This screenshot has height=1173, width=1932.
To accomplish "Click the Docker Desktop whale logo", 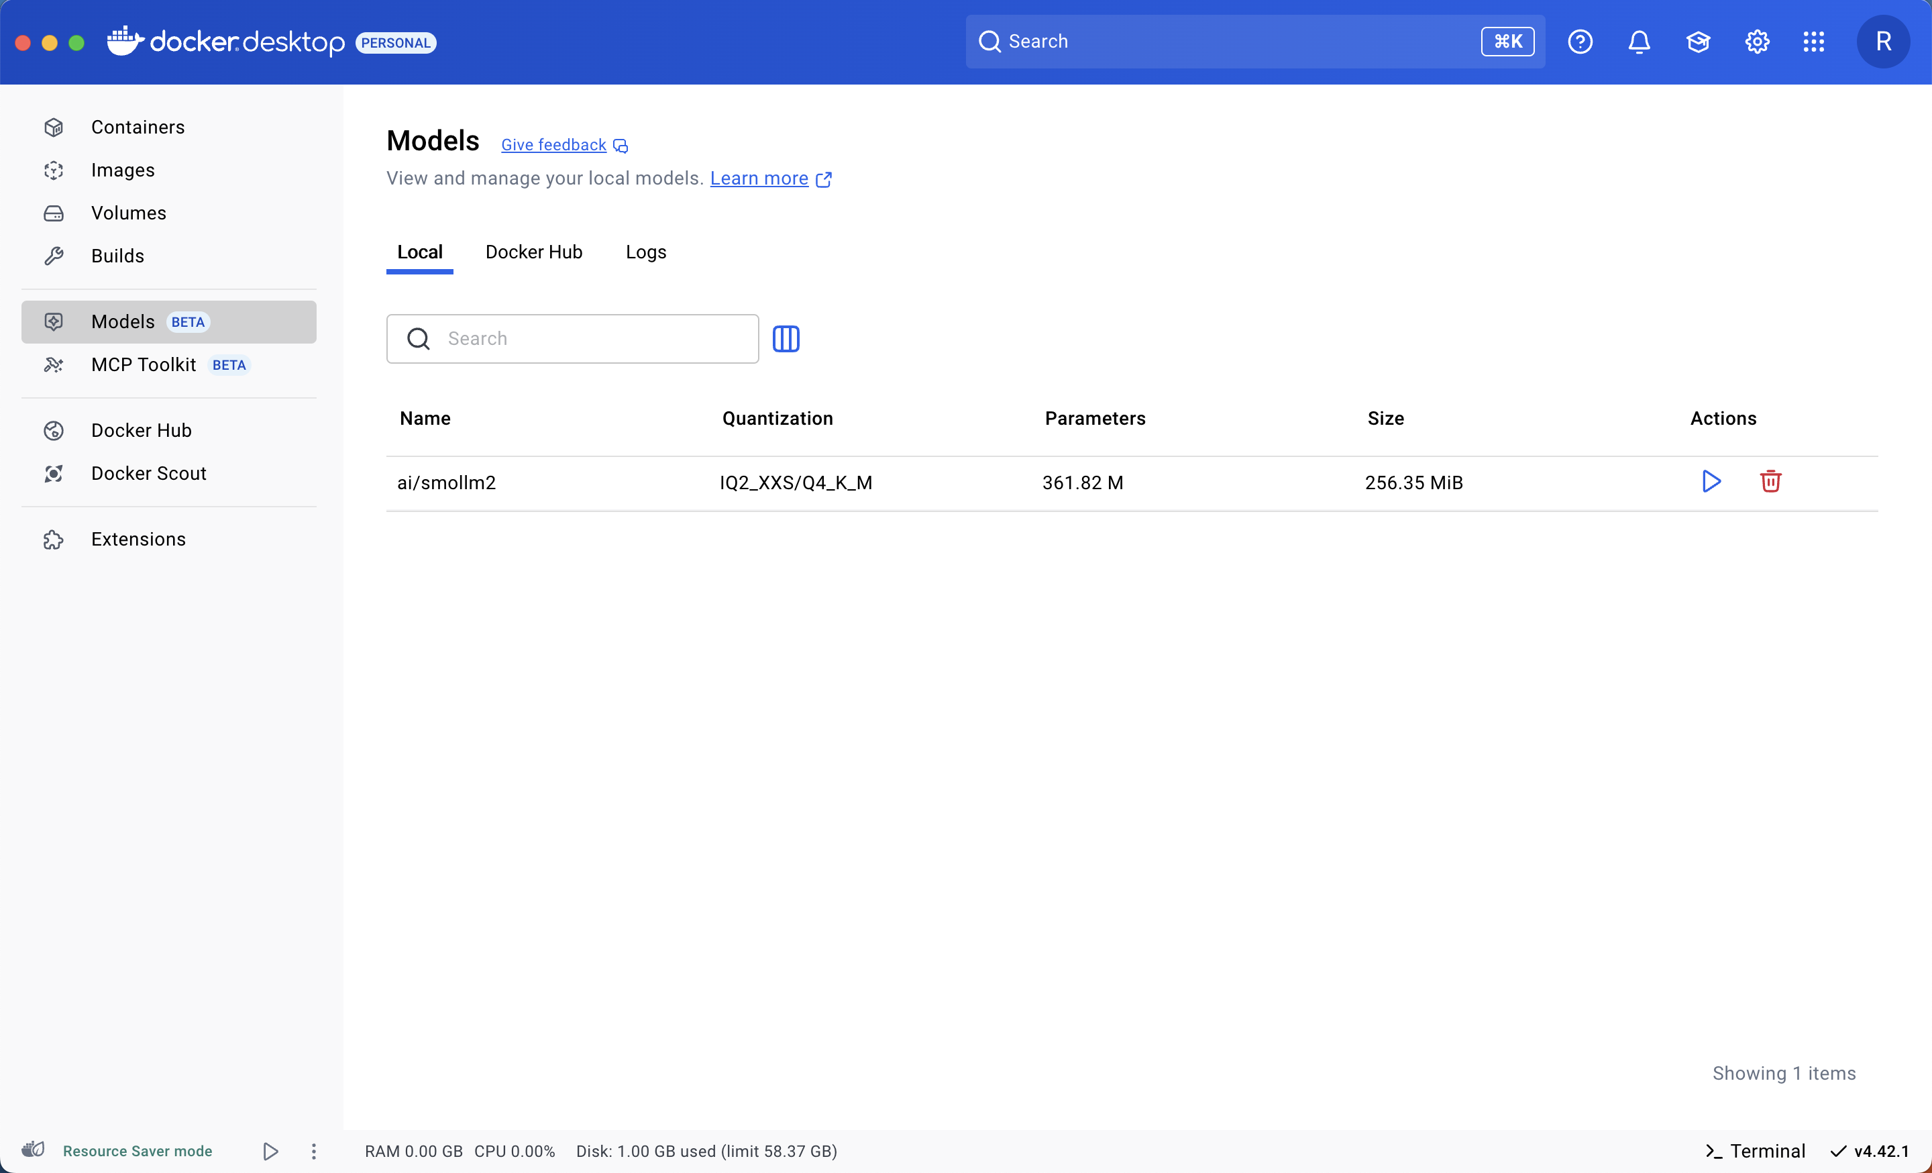I will 125,42.
